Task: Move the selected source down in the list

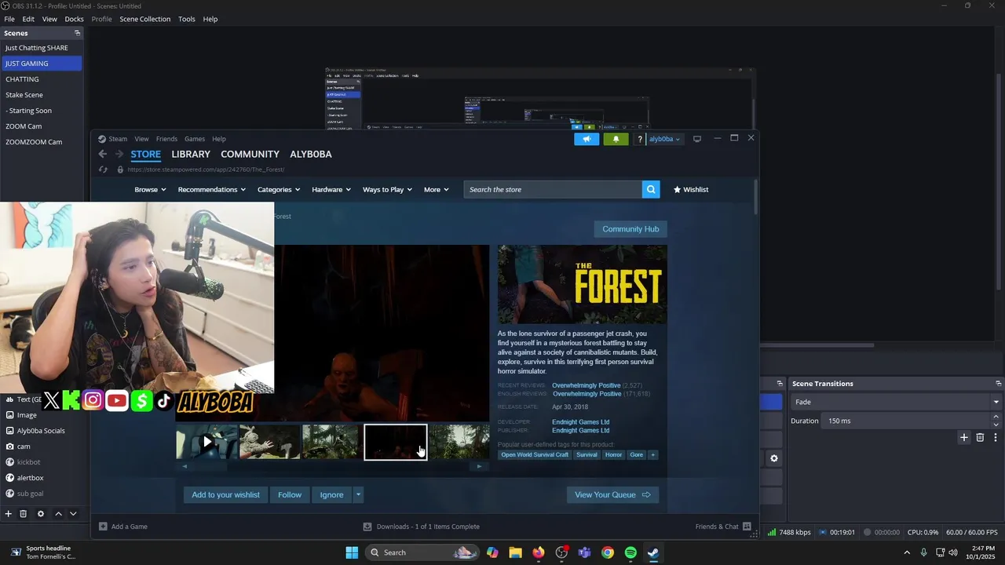Action: (73, 514)
